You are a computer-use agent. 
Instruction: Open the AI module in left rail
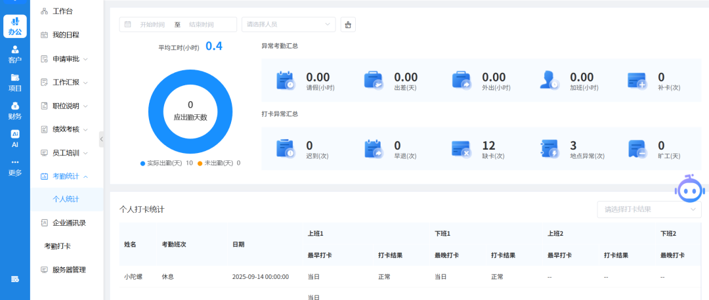click(x=15, y=139)
